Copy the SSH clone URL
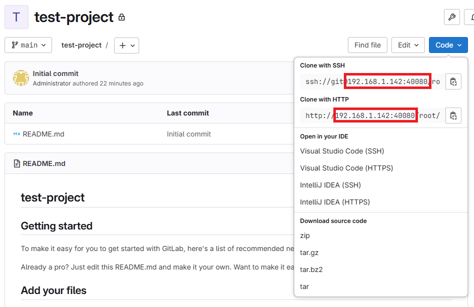Viewport: 474px width, 307px height. pos(453,81)
